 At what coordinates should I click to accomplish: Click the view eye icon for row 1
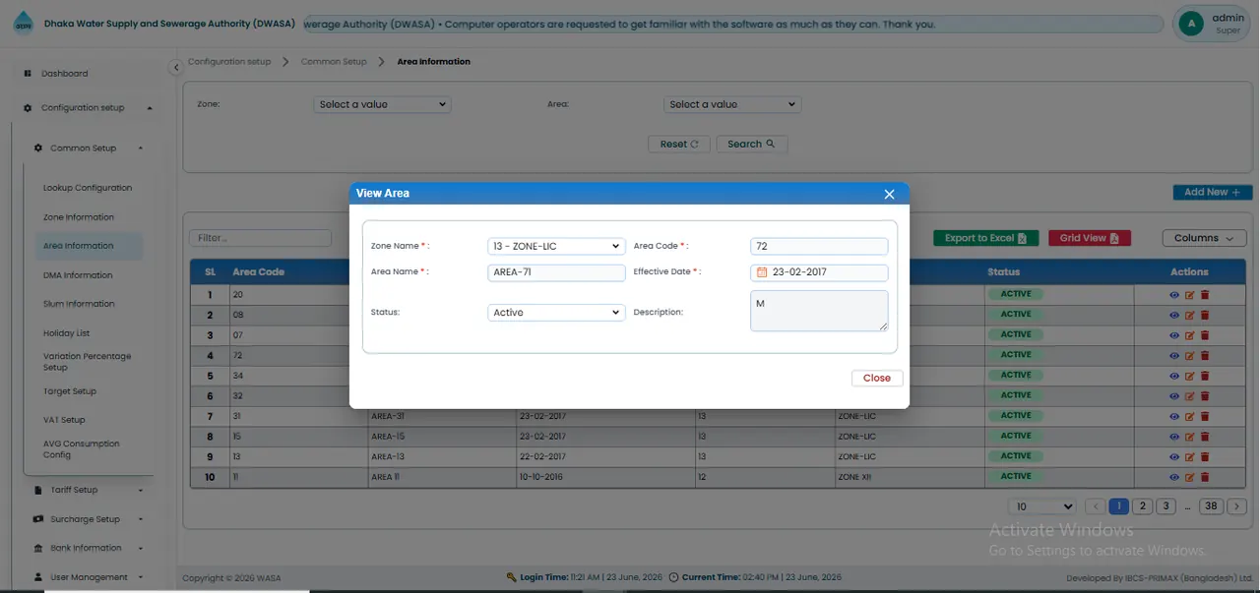coord(1173,294)
